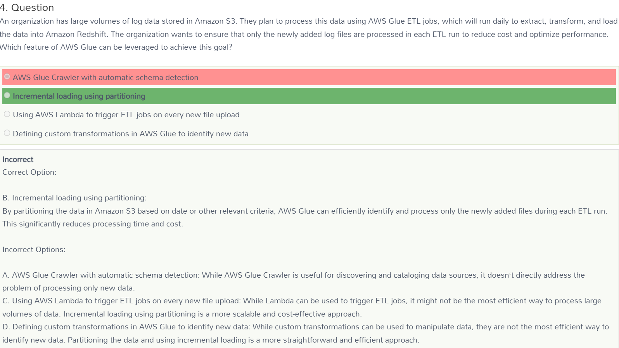Image resolution: width=619 pixels, height=348 pixels.
Task: Click the Incorrect Options heading
Action: coord(34,249)
